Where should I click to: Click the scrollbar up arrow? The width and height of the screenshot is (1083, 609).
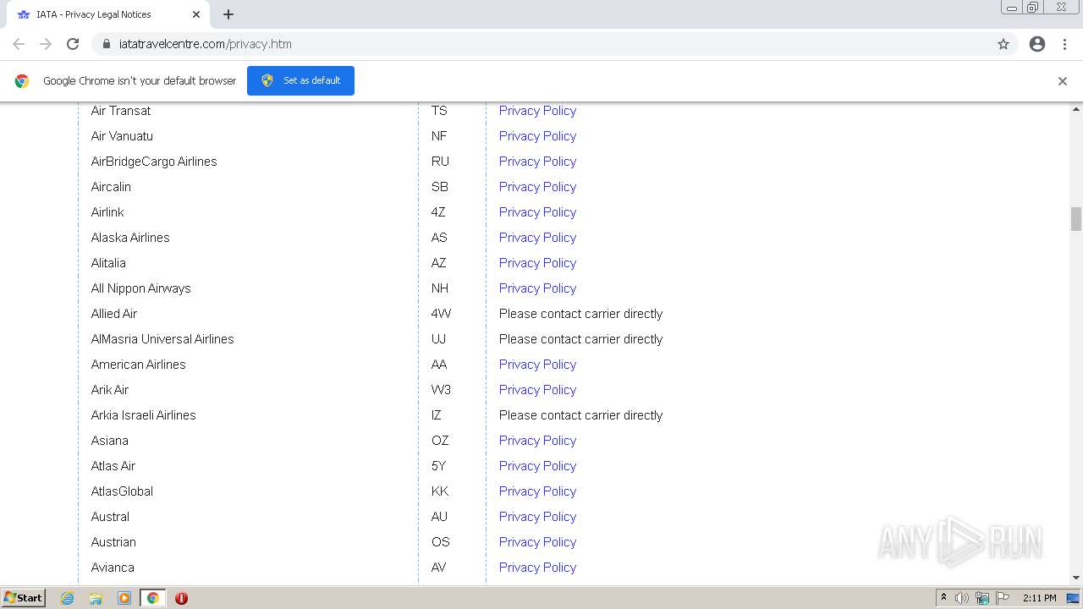pyautogui.click(x=1076, y=109)
